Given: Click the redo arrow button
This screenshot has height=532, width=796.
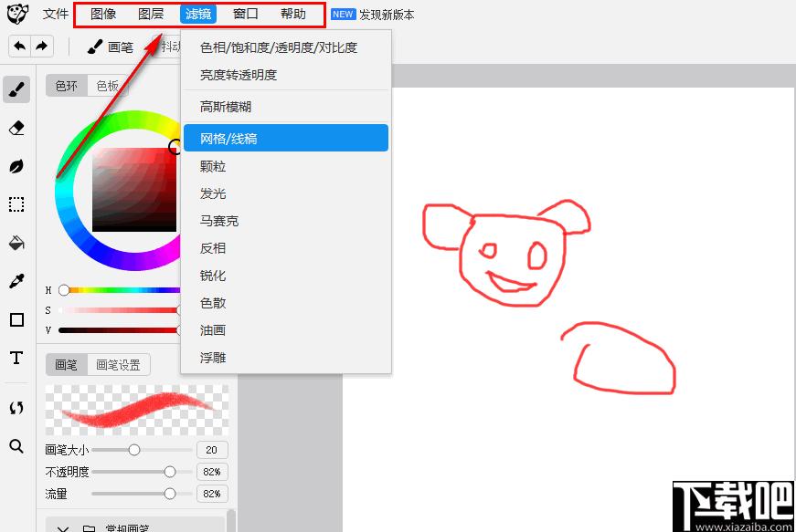Looking at the screenshot, I should pos(42,47).
